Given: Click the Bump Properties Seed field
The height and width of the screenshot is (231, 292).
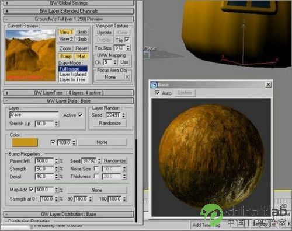Looking at the screenshot, I should (89, 160).
